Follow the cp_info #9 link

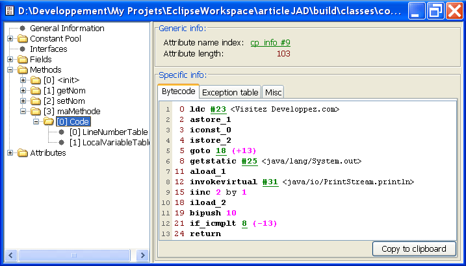coord(270,43)
